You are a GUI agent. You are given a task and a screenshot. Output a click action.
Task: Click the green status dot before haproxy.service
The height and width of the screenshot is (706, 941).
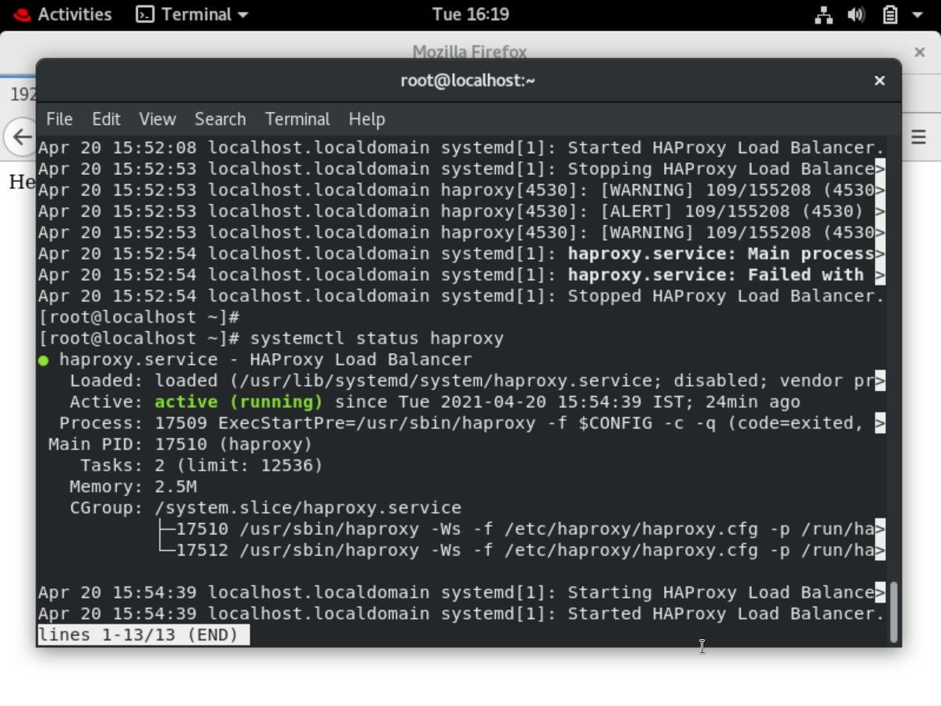tap(43, 361)
